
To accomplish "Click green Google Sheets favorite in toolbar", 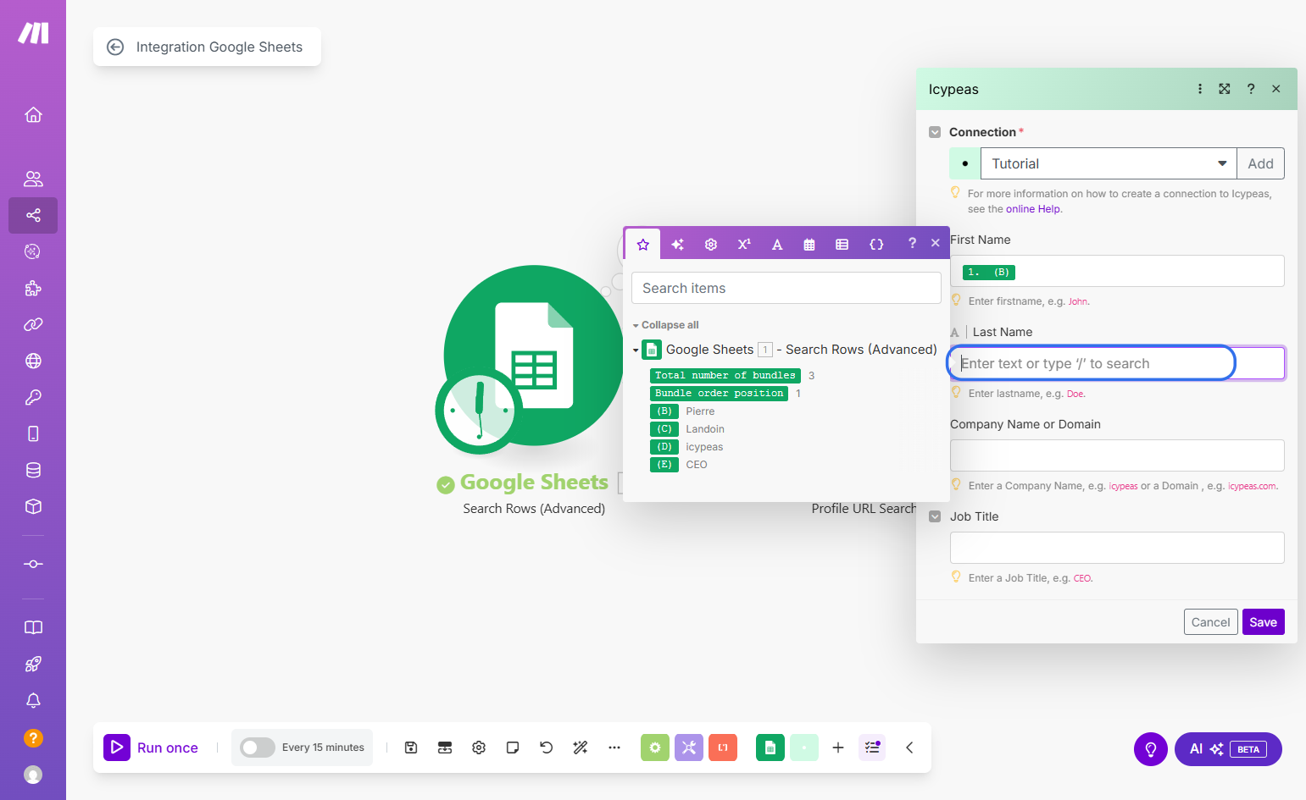I will point(770,748).
